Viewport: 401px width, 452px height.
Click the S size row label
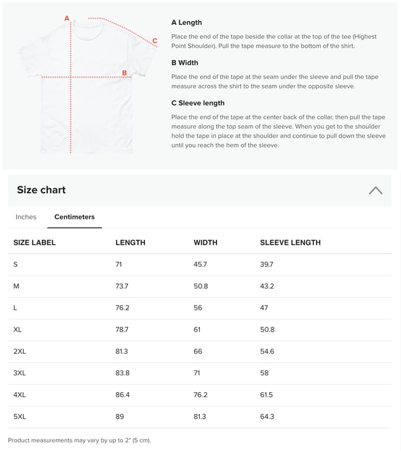(x=15, y=264)
